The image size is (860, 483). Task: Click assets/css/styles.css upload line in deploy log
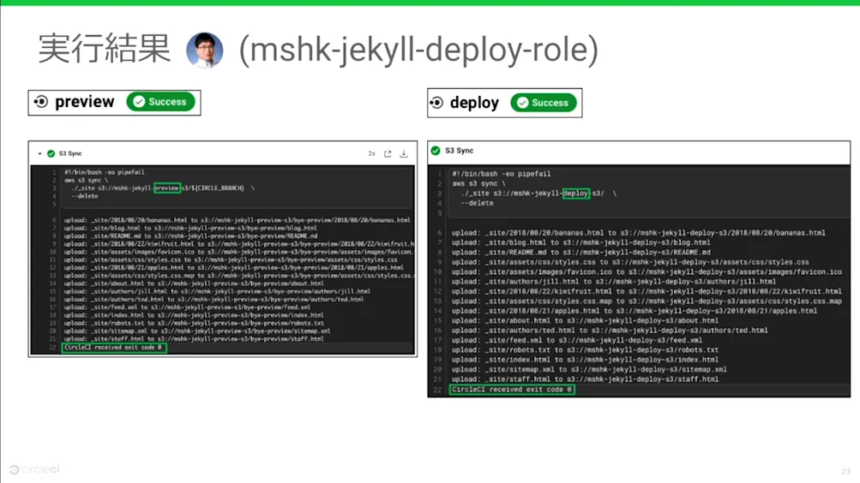click(x=630, y=262)
